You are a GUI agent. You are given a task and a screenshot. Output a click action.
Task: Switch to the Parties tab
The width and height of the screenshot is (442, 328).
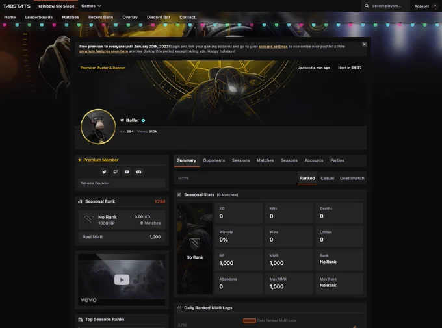click(x=337, y=160)
